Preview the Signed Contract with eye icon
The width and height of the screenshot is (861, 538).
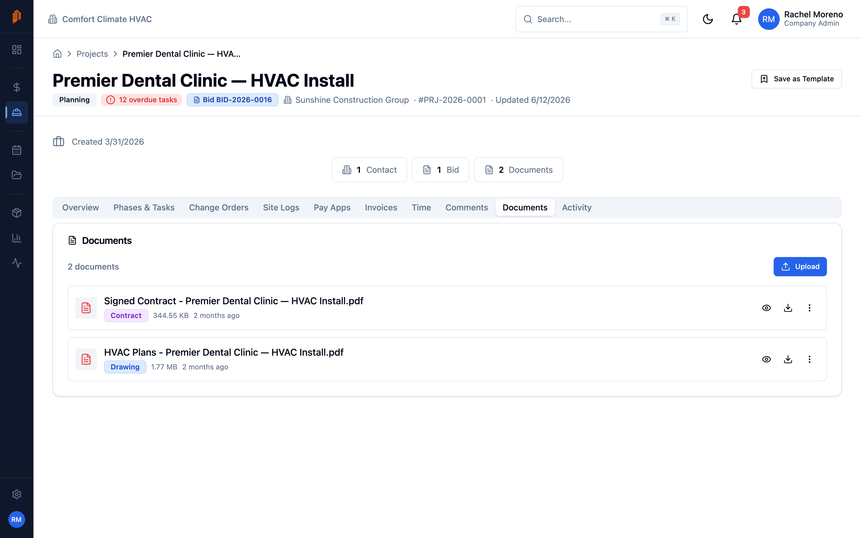[766, 308]
